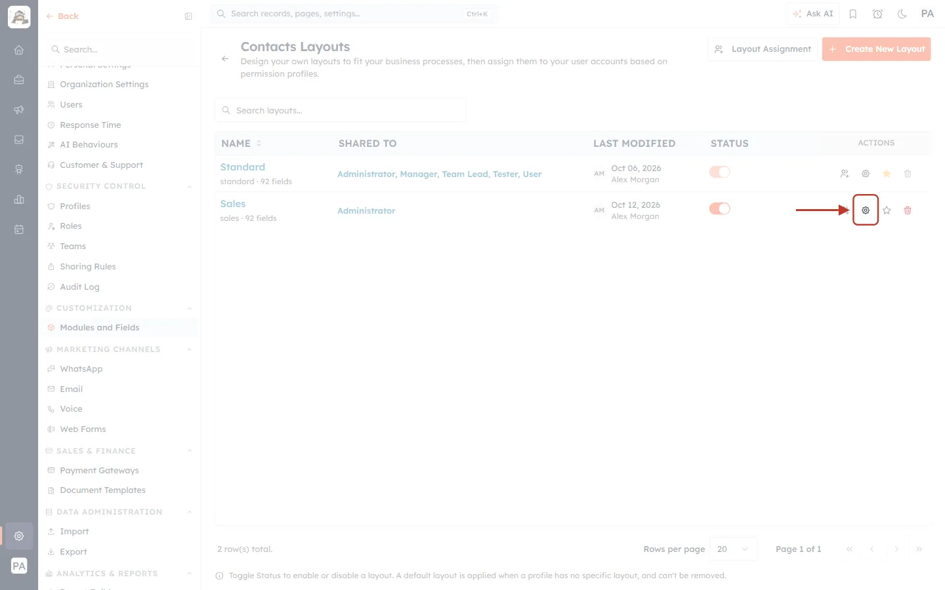Image resolution: width=945 pixels, height=590 pixels.
Task: Open Profiles under Security Control
Action: 75,206
